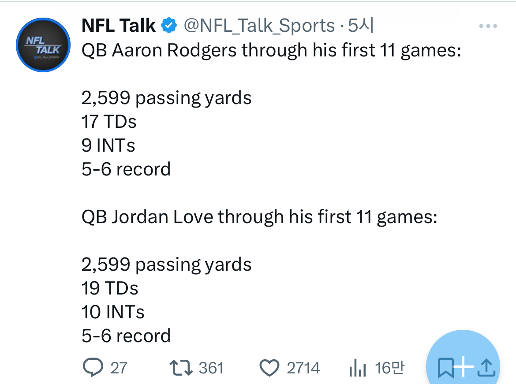
Task: Click the 16만 views count
Action: 389,368
